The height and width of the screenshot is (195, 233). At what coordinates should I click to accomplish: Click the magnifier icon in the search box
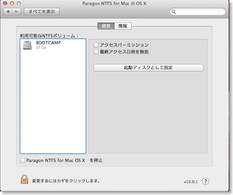click(x=173, y=11)
